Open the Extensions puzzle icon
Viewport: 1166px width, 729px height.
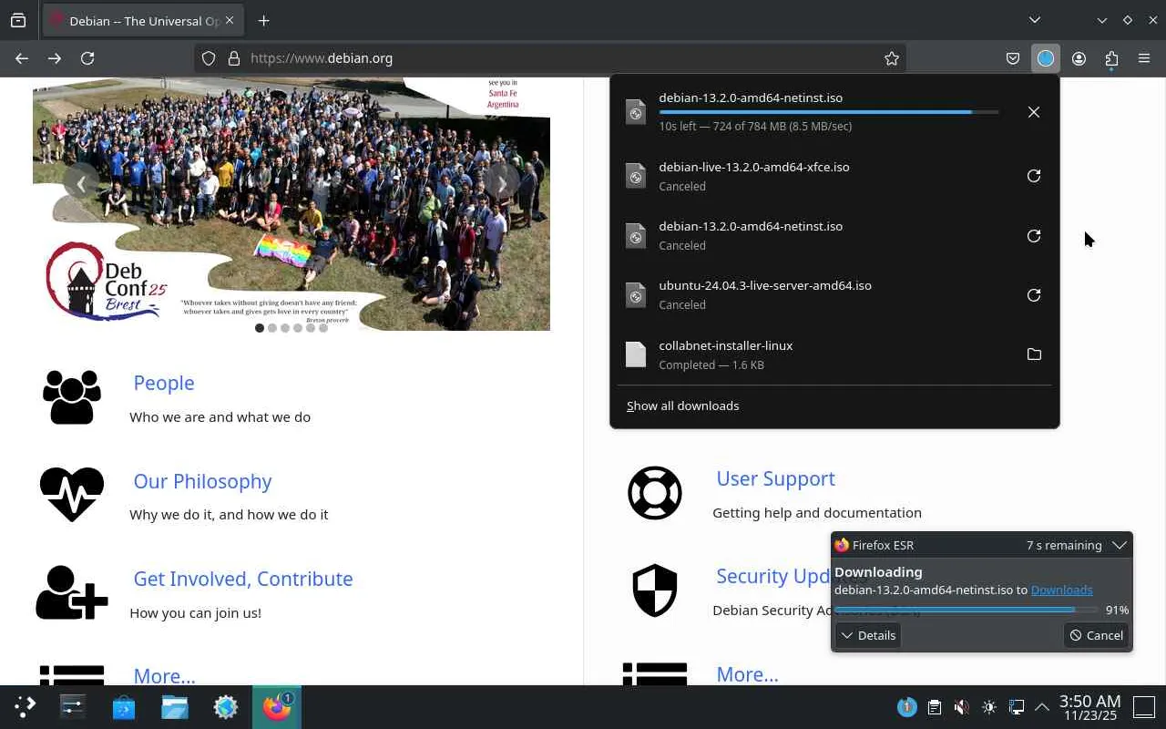click(1111, 58)
